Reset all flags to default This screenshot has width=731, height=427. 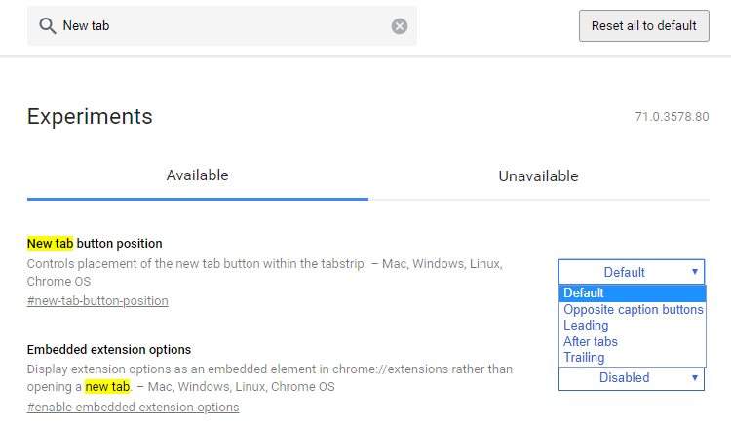(x=644, y=26)
